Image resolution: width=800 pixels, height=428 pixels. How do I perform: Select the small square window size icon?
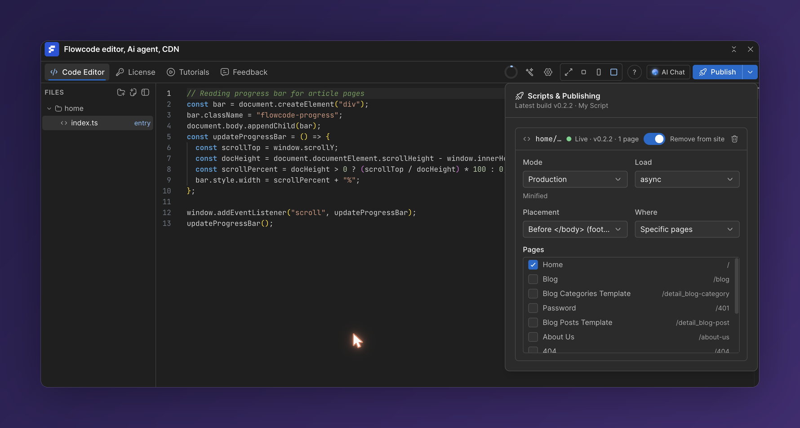click(583, 72)
